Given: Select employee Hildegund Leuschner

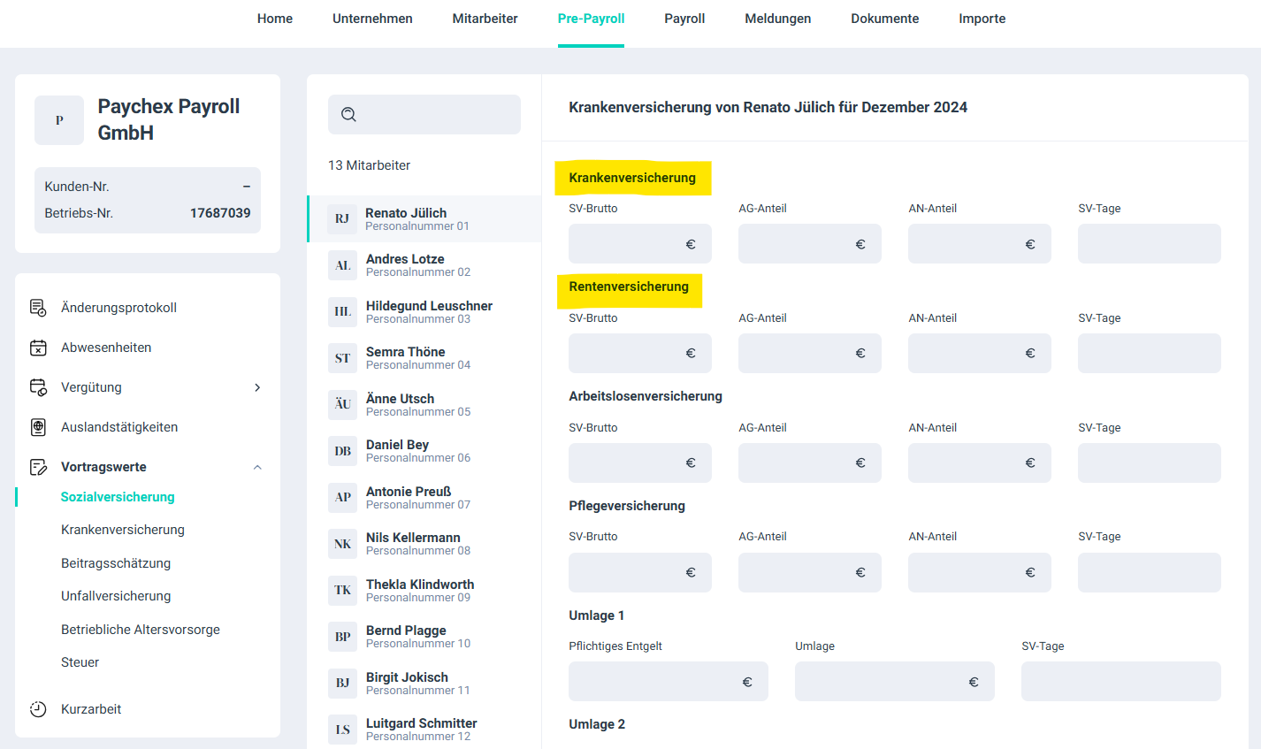Looking at the screenshot, I should [x=429, y=311].
